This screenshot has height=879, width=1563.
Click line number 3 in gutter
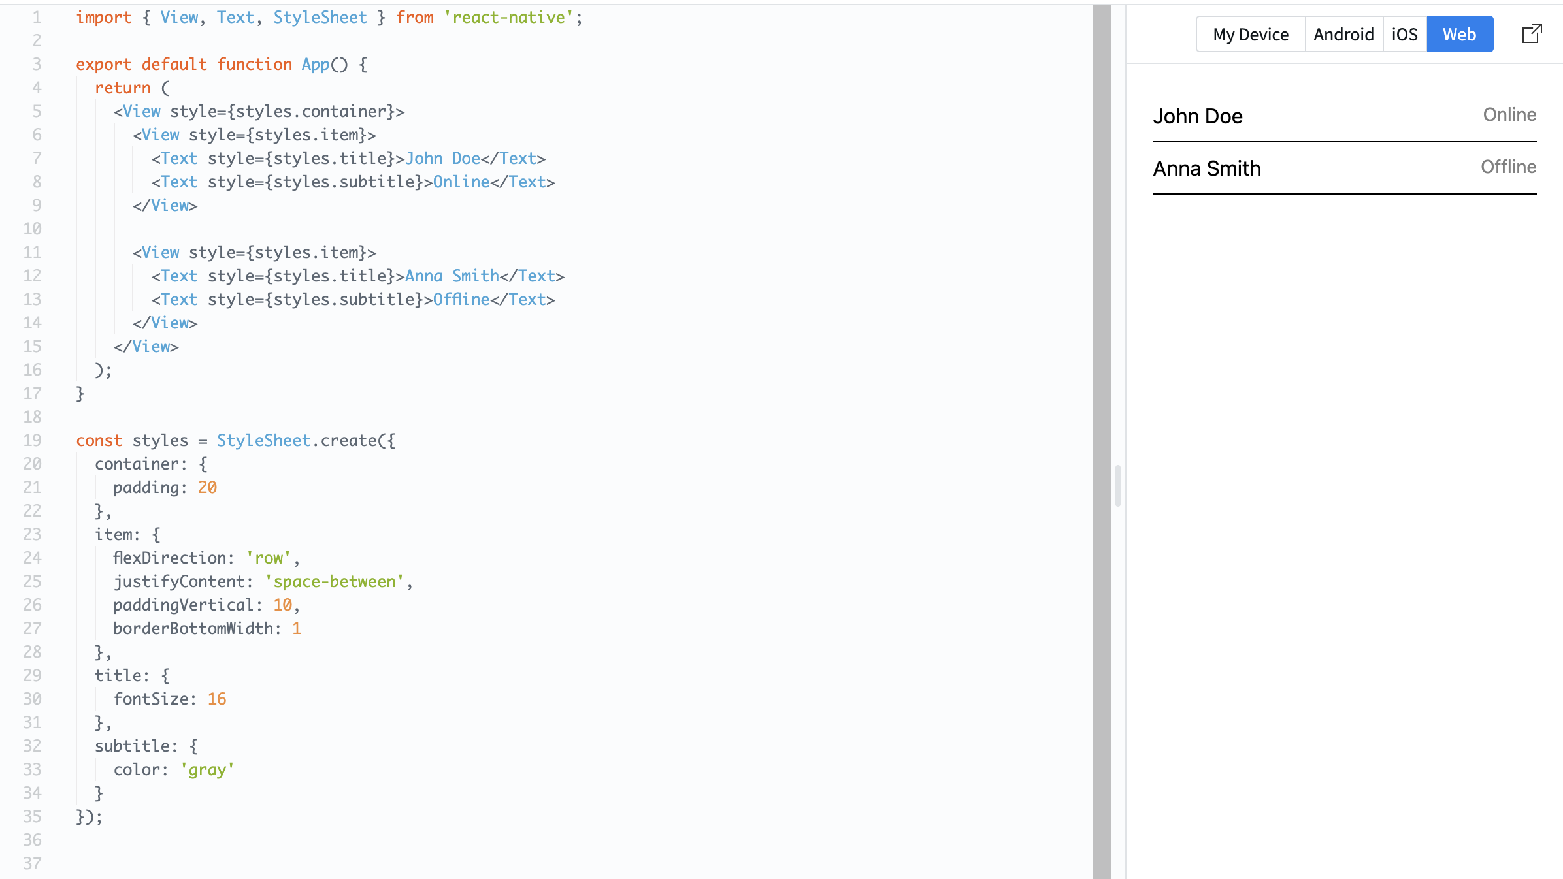point(37,65)
